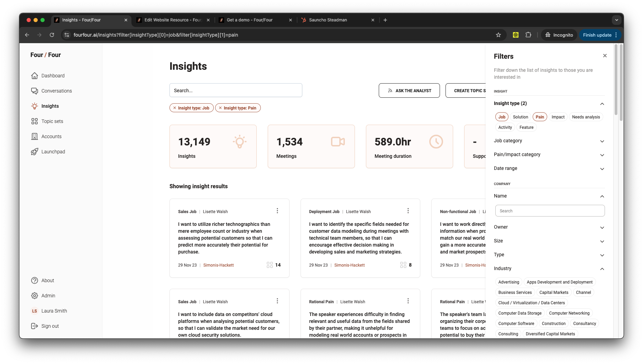Open three-dot menu on Deployment Job card
This screenshot has height=364, width=643.
pos(408,211)
